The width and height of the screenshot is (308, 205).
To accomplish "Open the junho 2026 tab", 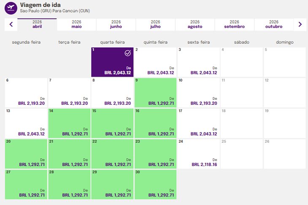I will click(x=116, y=24).
